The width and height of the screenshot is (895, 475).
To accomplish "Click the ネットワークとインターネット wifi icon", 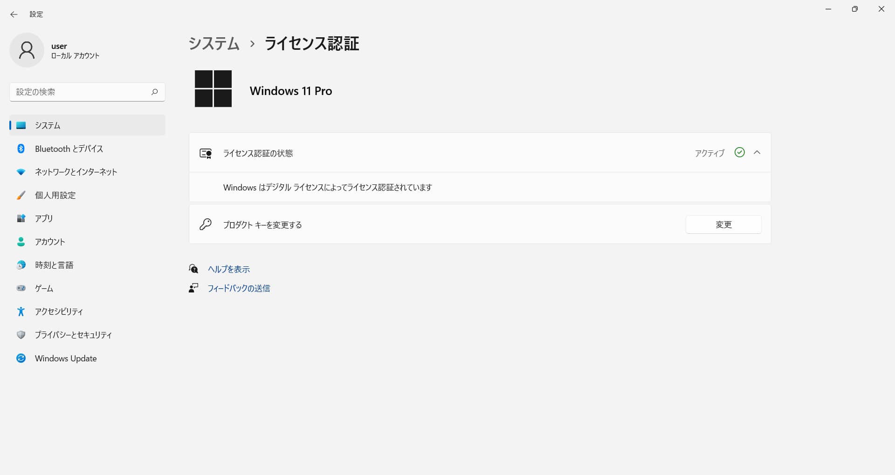I will [x=21, y=172].
